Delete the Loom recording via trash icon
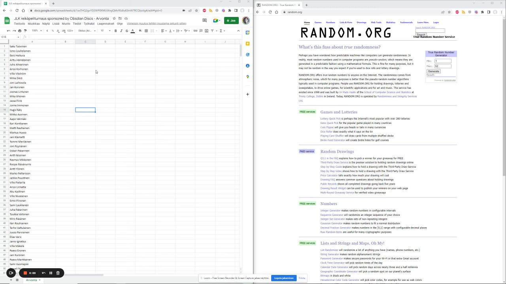 pyautogui.click(x=58, y=273)
